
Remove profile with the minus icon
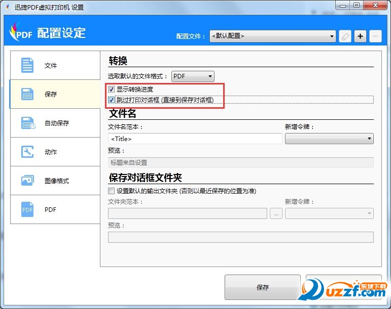pyautogui.click(x=375, y=36)
